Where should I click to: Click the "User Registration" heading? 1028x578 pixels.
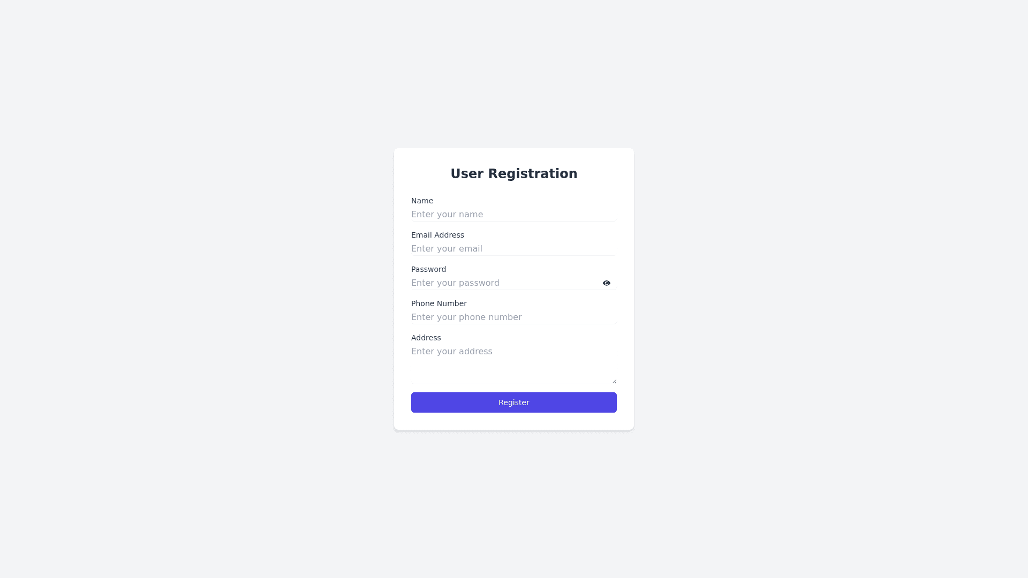tap(513, 174)
